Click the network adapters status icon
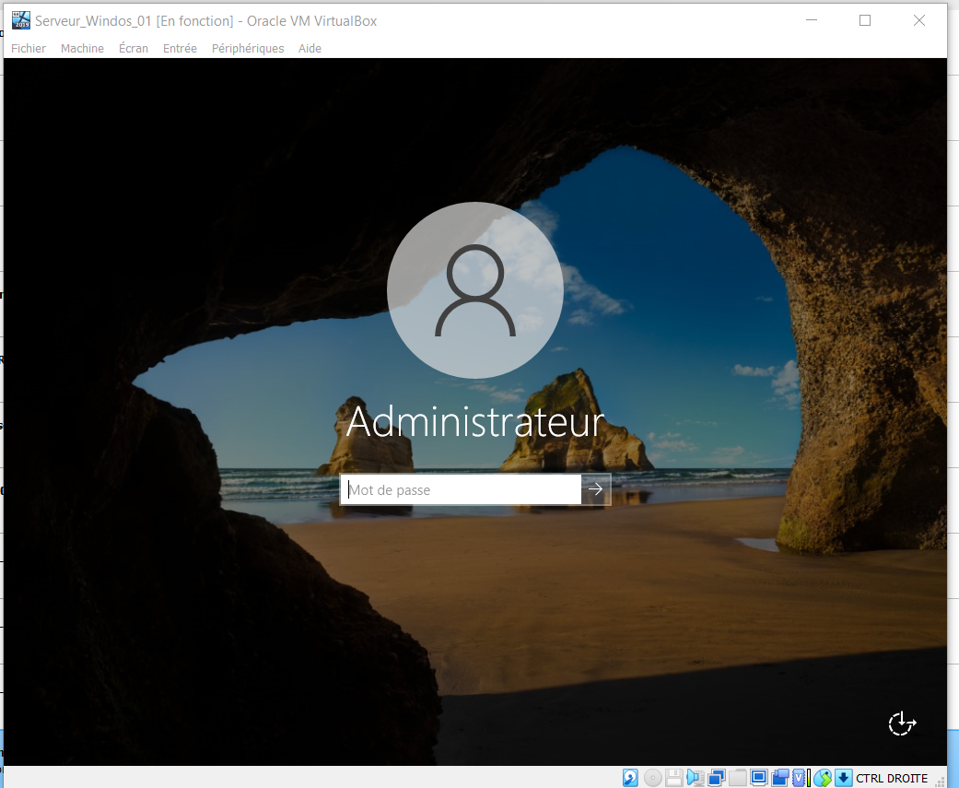Image resolution: width=959 pixels, height=788 pixels. pyautogui.click(x=717, y=778)
